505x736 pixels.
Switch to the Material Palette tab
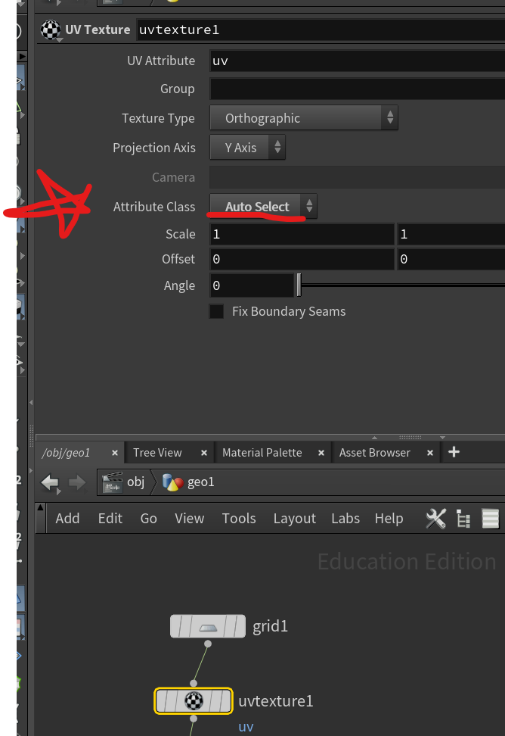tap(262, 453)
